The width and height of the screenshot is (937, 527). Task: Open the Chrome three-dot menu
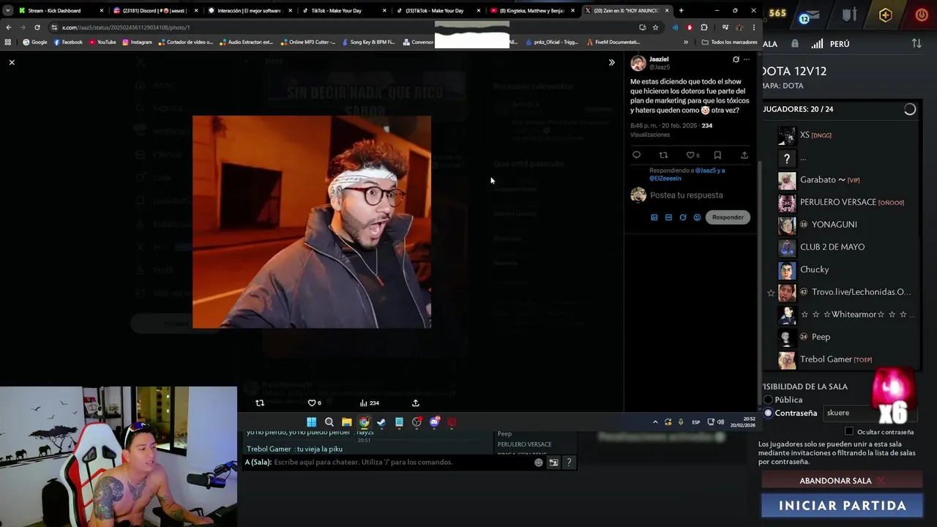coord(754,27)
